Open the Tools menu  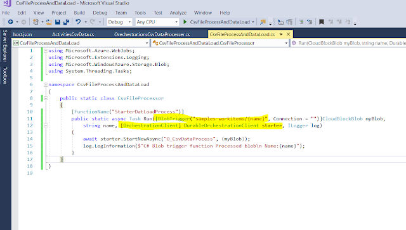(x=140, y=13)
